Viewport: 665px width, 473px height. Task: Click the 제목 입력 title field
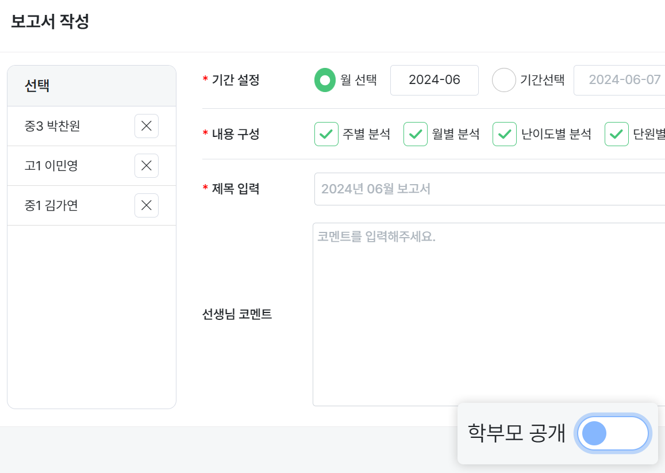point(489,189)
